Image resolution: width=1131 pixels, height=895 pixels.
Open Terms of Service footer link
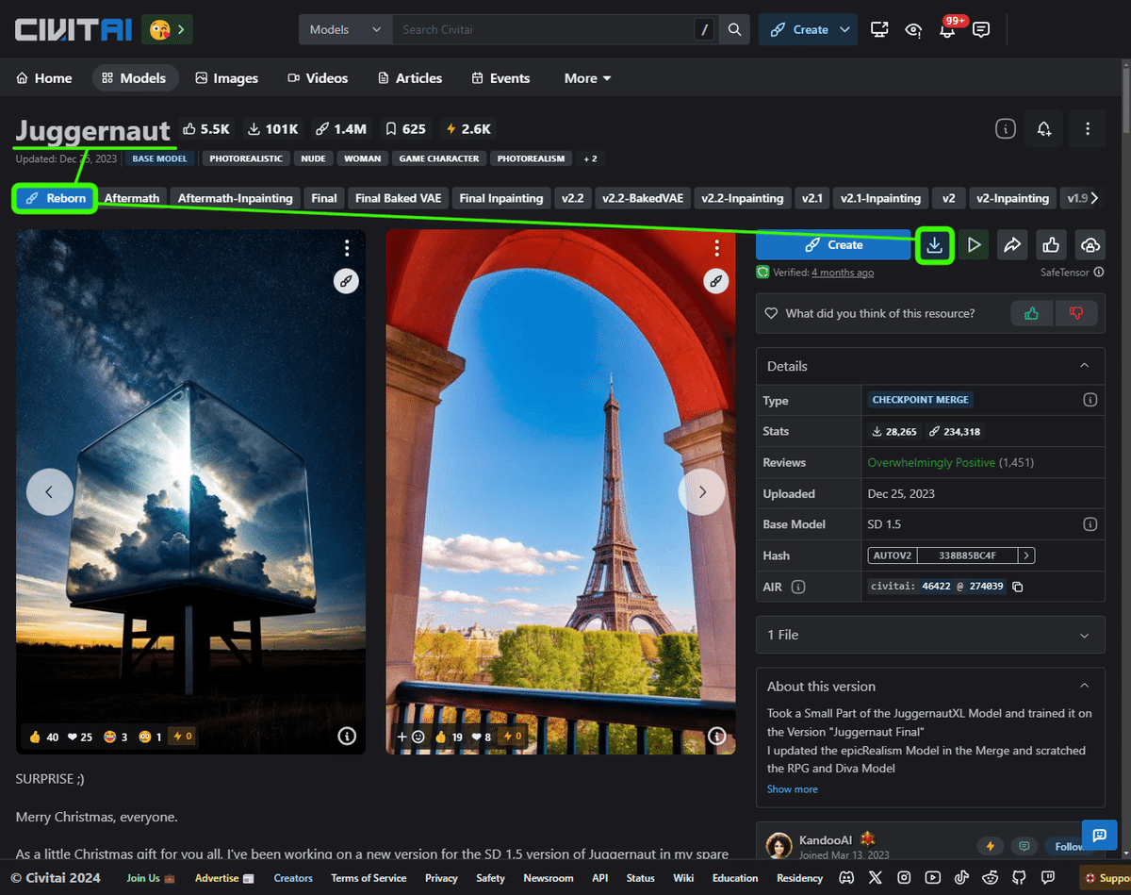click(x=369, y=878)
